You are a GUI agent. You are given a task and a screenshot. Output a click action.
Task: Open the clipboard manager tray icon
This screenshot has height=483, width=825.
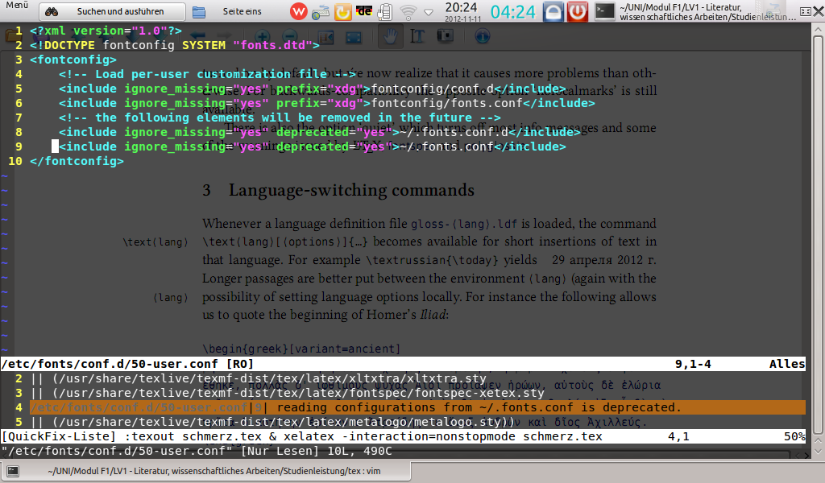[x=386, y=11]
